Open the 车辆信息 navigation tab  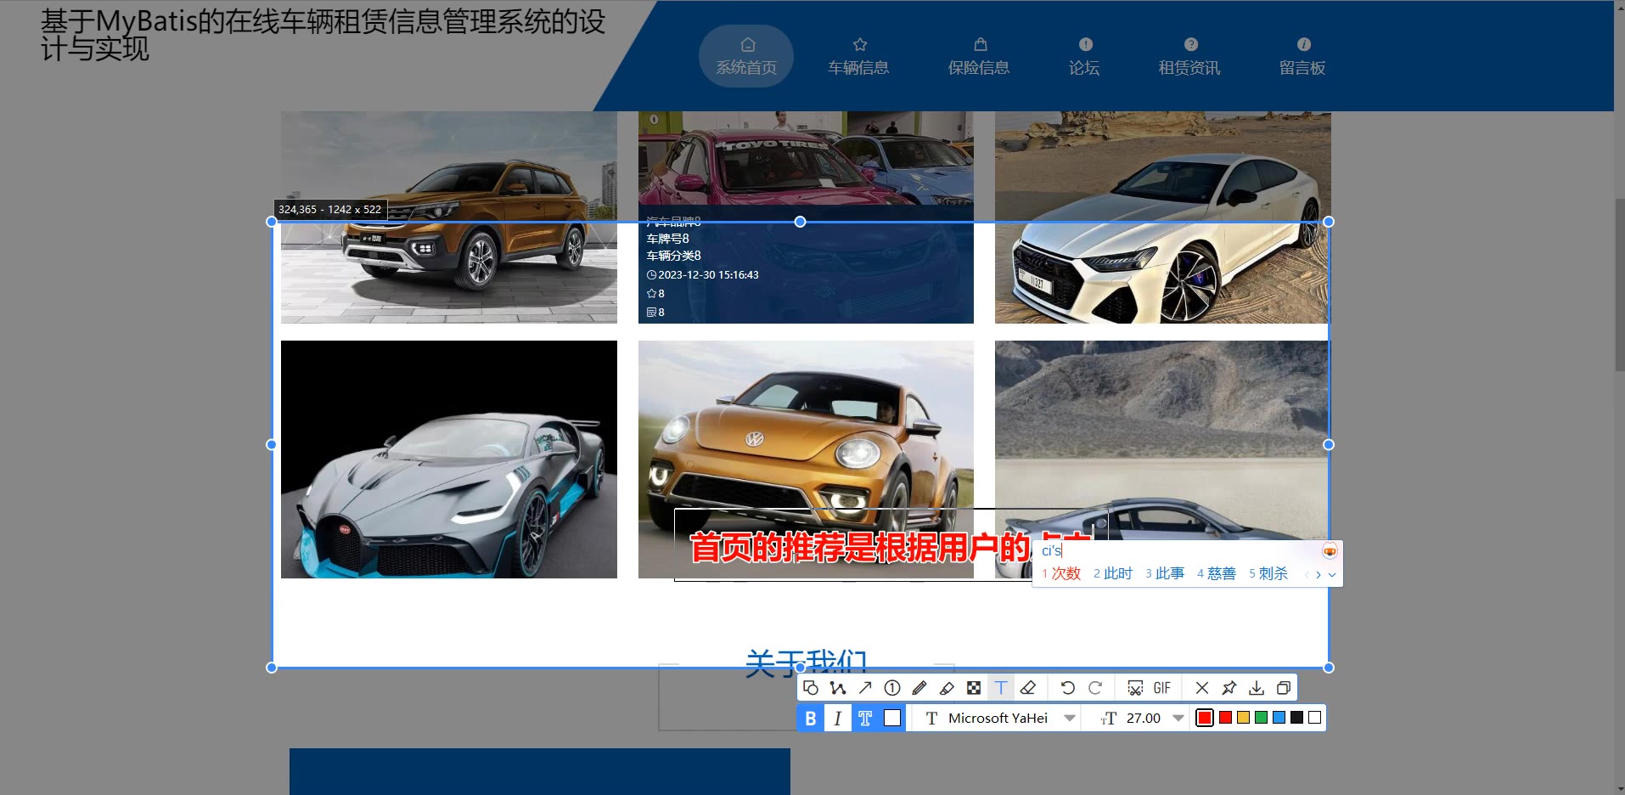tap(858, 56)
